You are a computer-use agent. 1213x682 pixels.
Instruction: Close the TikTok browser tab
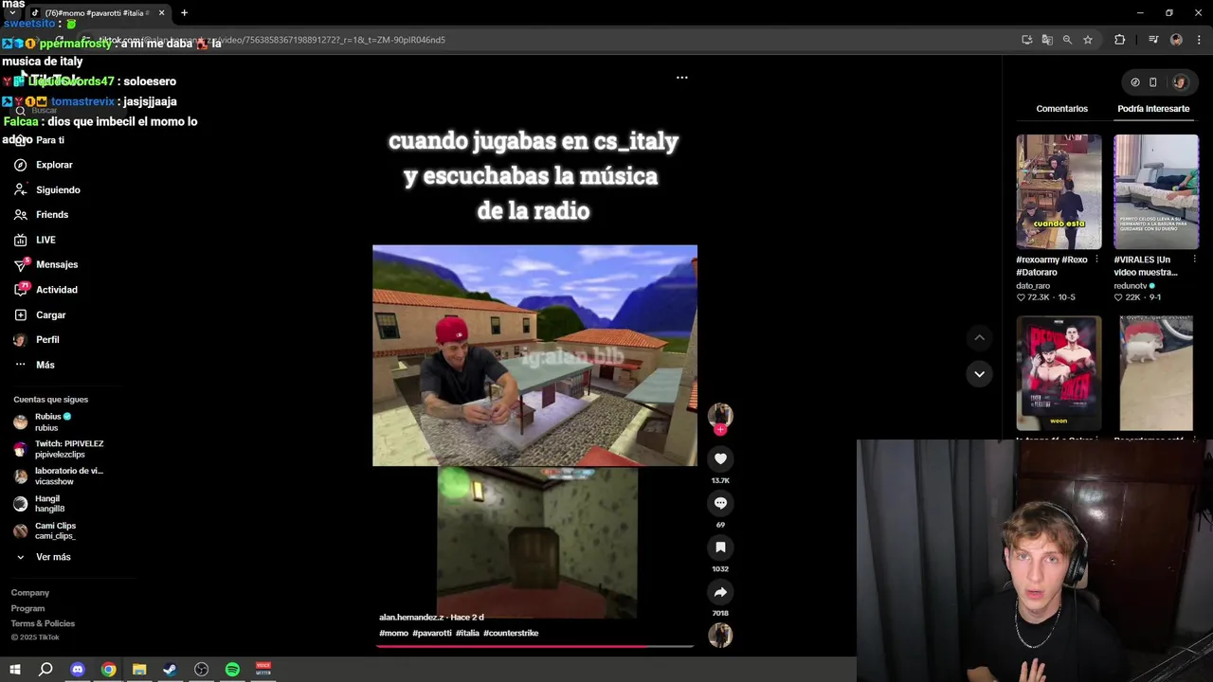point(161,13)
